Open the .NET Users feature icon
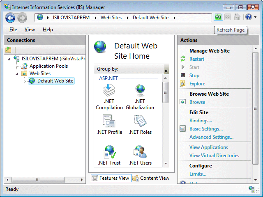Screen dimensions: 263x197 [x=140, y=152]
